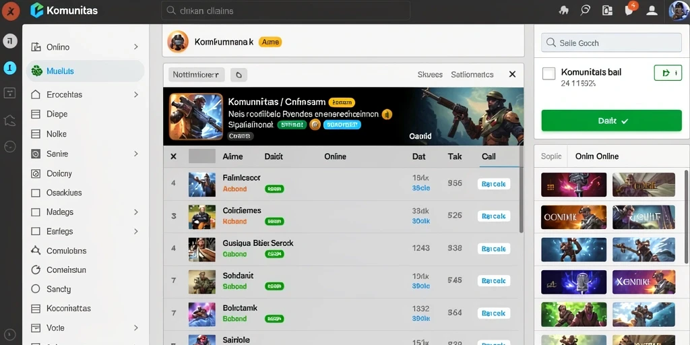Click the Erocehtas home icon

pos(36,94)
